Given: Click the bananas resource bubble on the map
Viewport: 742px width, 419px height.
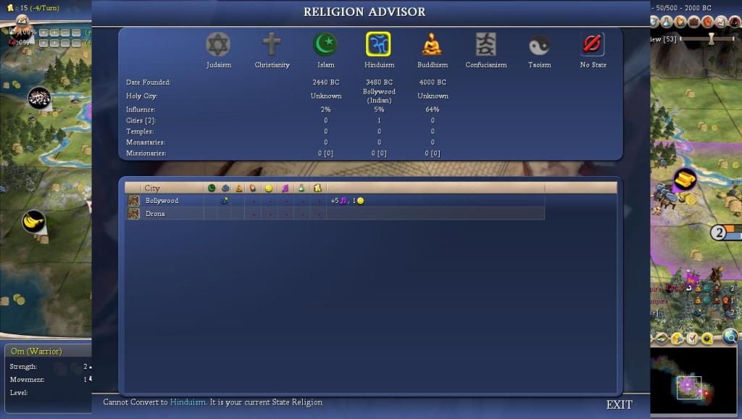Looking at the screenshot, I should coord(33,221).
